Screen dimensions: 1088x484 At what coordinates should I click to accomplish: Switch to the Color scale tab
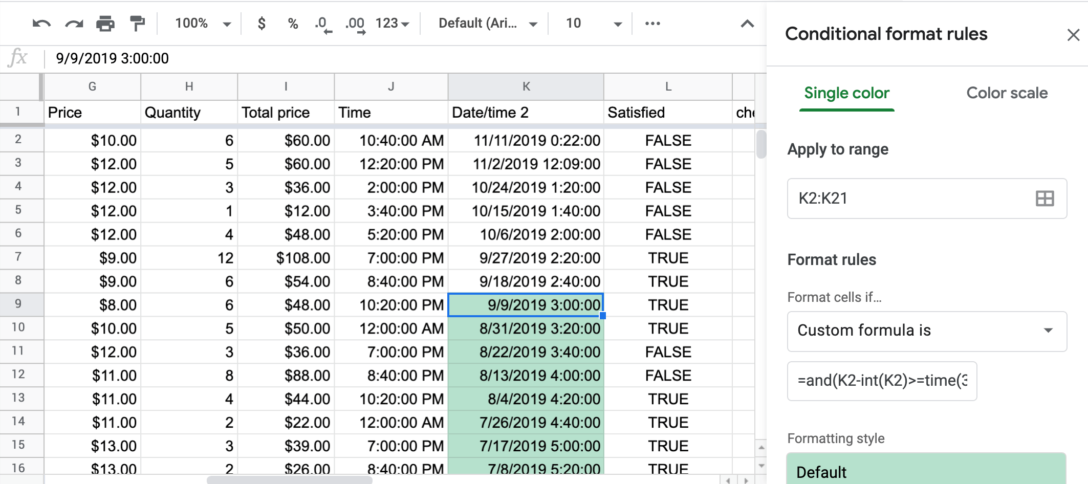coord(1007,93)
